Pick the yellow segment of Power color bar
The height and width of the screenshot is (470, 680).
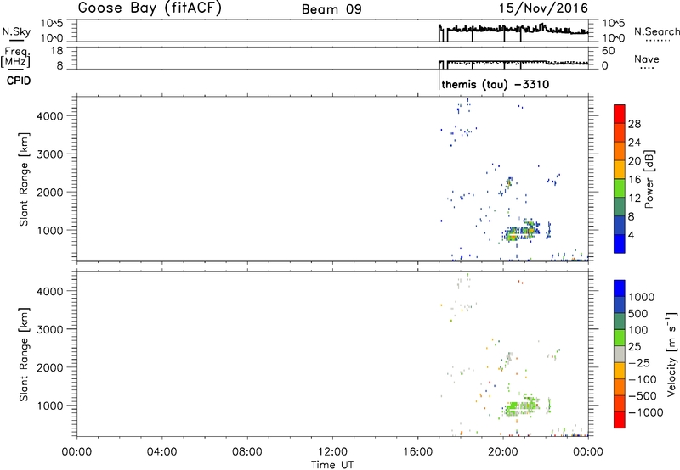[x=620, y=169]
